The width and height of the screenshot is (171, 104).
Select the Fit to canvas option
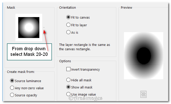coord(68,18)
